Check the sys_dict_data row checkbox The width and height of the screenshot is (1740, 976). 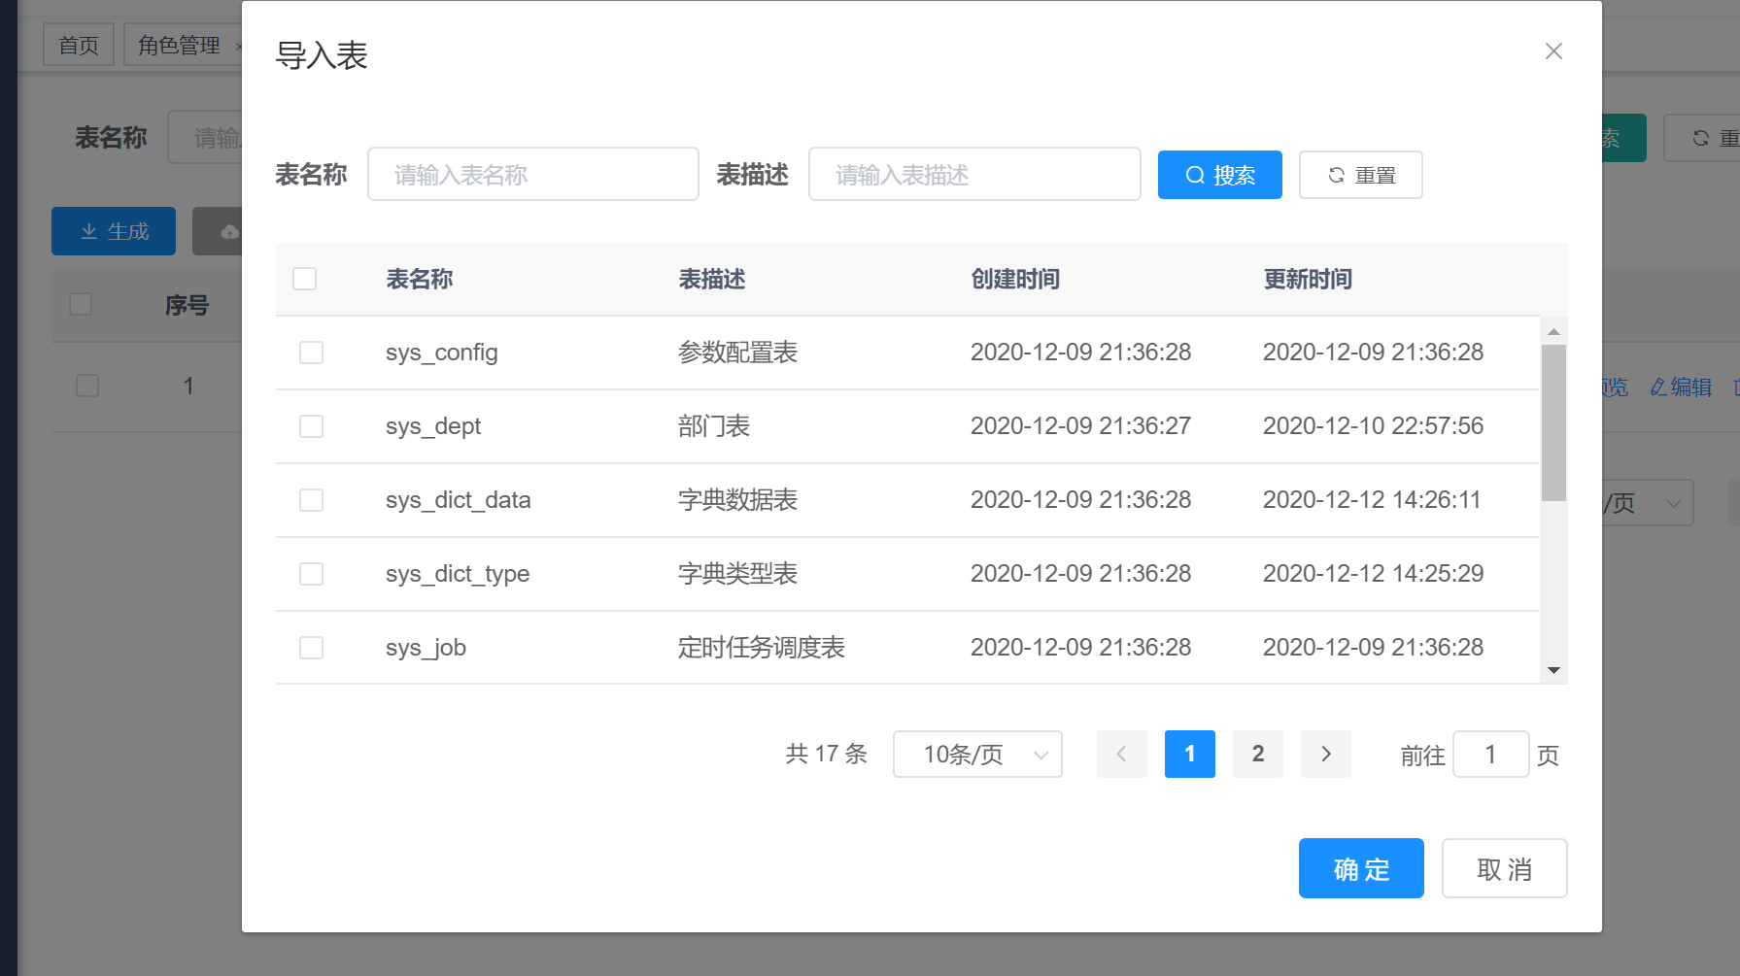[311, 500]
